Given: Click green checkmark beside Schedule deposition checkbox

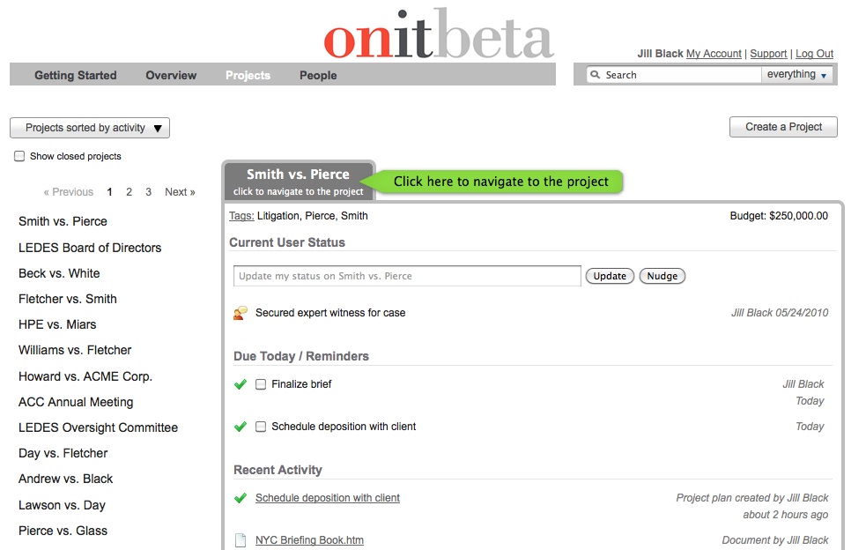Looking at the screenshot, I should click(x=241, y=427).
